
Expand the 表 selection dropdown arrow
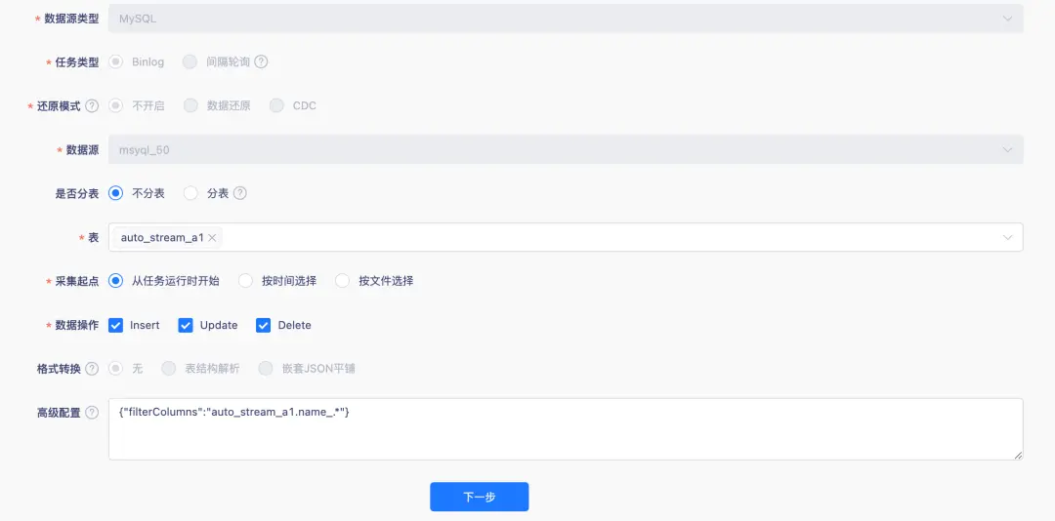1007,237
